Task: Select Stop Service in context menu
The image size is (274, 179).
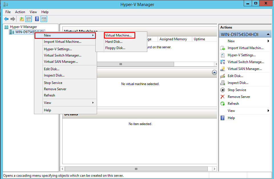Action: [66, 83]
